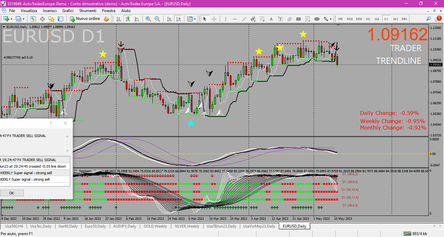
Task: Switch to H1 timeframe
Action: coord(368,19)
